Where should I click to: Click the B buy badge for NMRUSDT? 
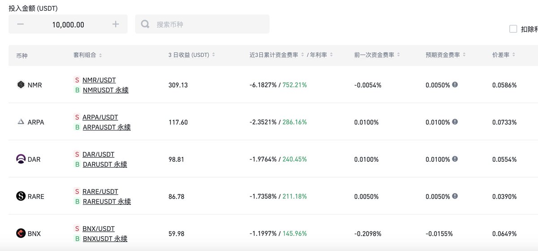point(77,90)
